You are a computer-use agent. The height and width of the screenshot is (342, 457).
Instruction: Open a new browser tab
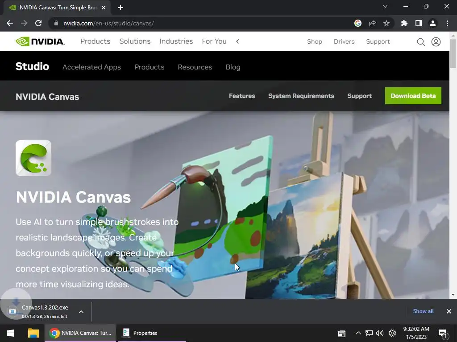point(120,8)
